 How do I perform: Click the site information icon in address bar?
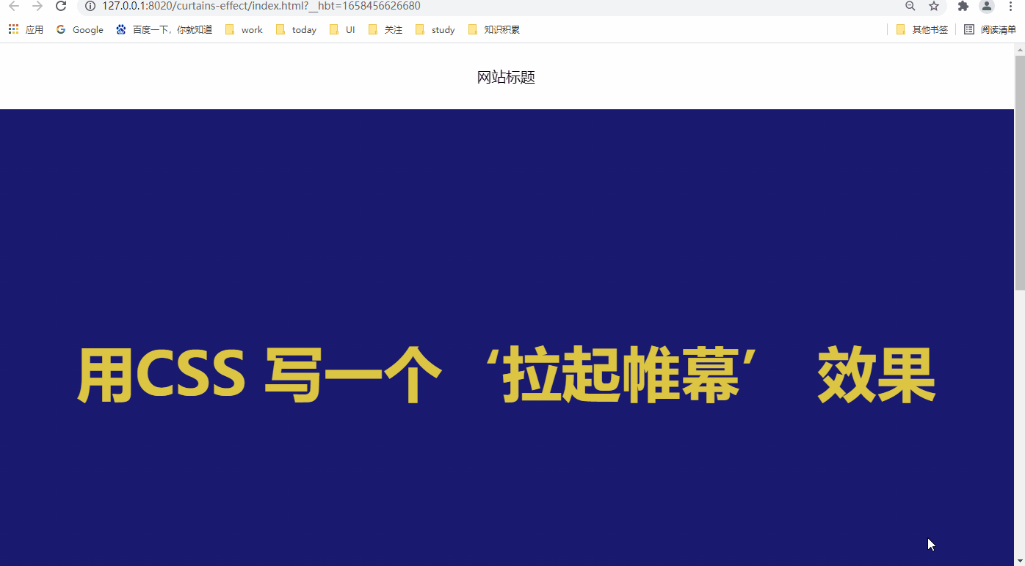90,6
